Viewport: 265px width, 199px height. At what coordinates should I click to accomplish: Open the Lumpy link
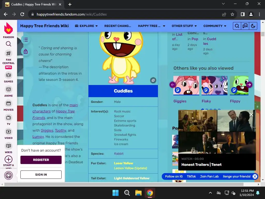point(38,137)
